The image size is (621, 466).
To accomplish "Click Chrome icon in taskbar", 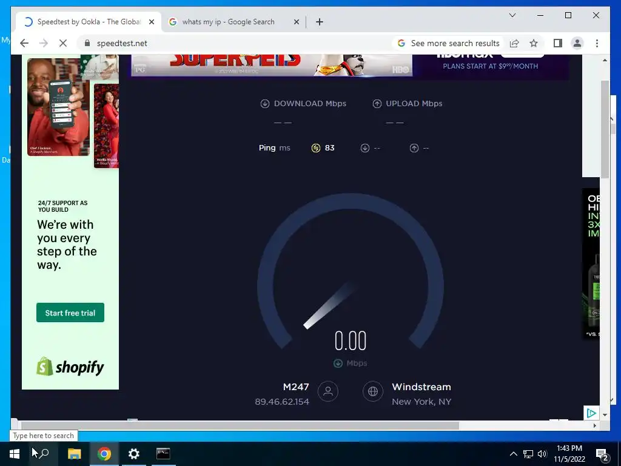I will pyautogui.click(x=104, y=454).
